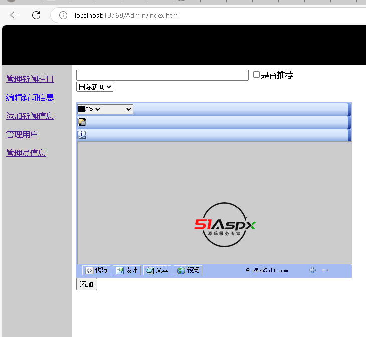Click the info icon in editor toolbar

pyautogui.click(x=82, y=135)
